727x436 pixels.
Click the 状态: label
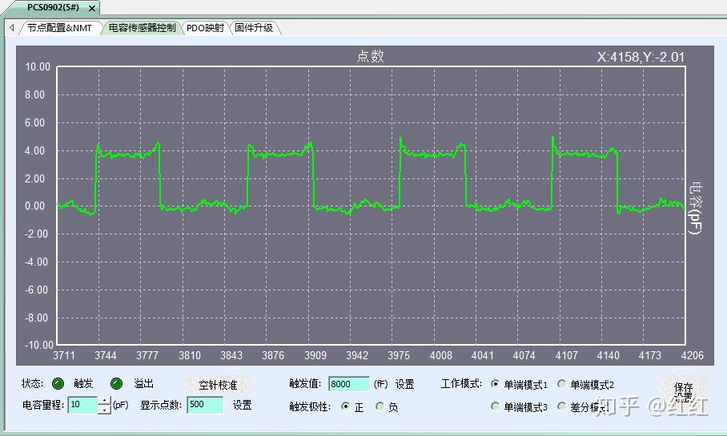click(x=33, y=384)
